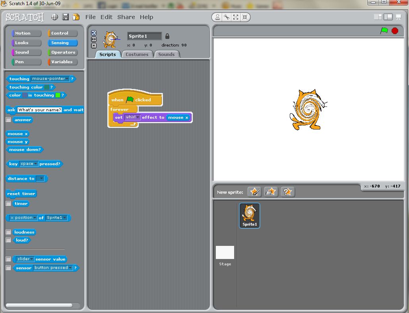Set rotation style to don't rotate
Screen dimensions: 409x313
click(94, 46)
